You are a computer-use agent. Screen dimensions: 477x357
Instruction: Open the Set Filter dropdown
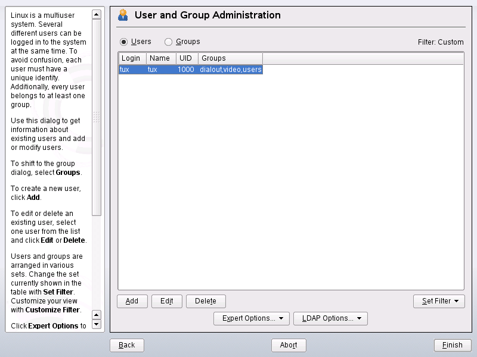pyautogui.click(x=439, y=301)
